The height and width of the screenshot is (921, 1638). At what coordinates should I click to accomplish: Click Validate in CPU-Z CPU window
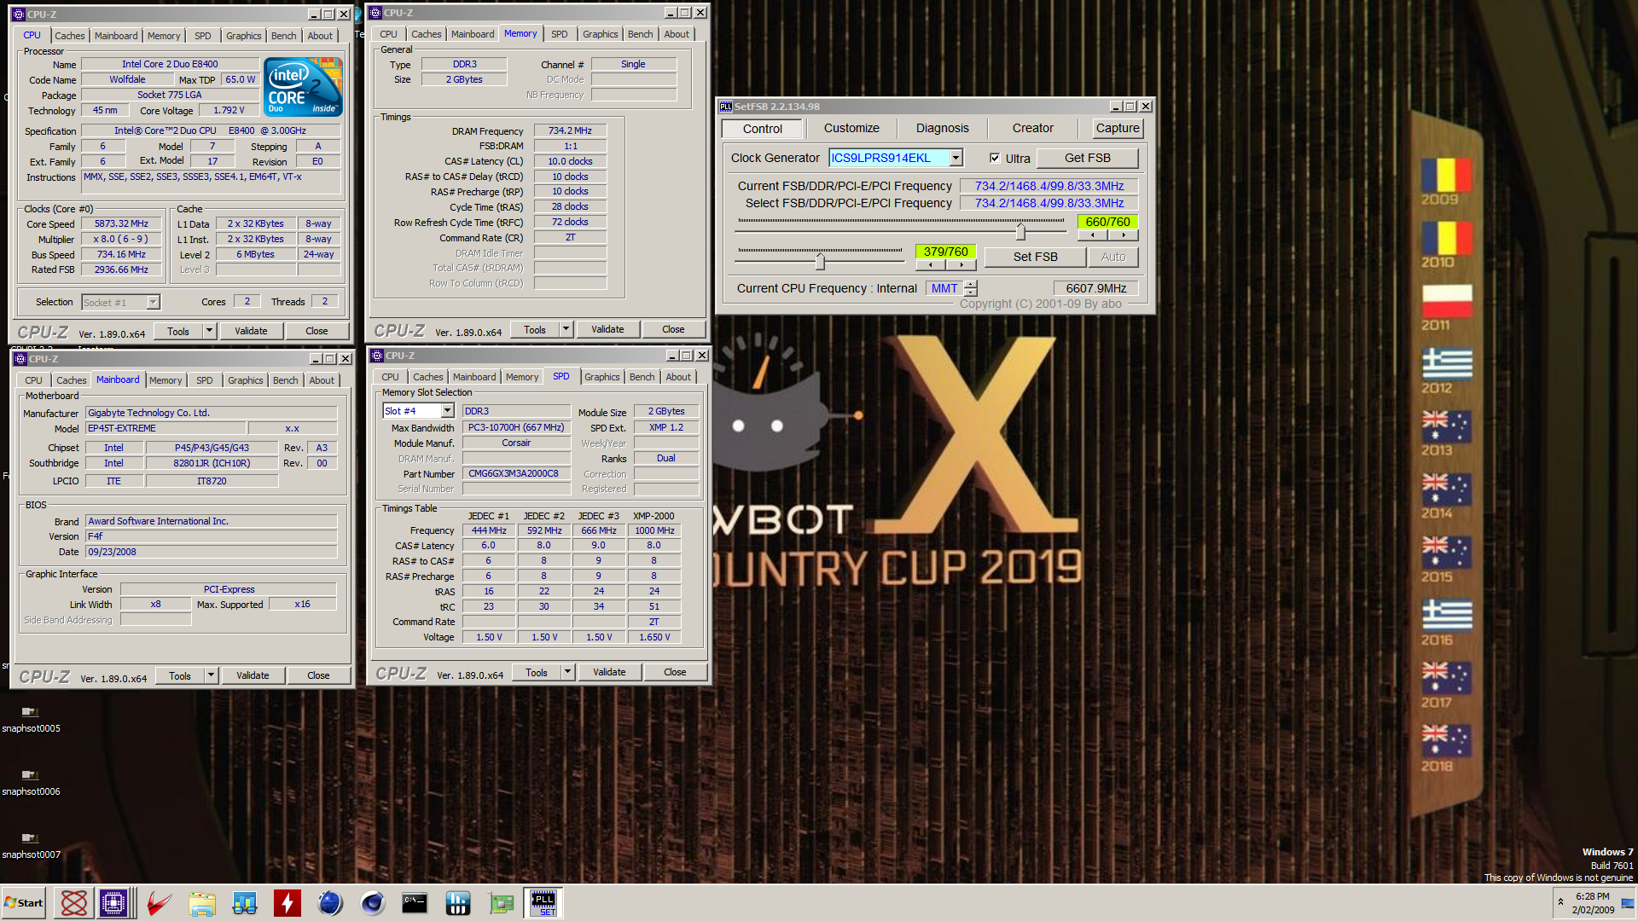251,331
